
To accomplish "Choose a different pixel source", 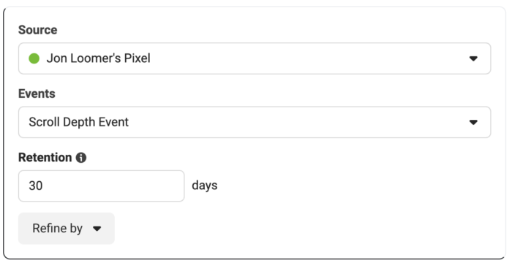I will [x=255, y=58].
